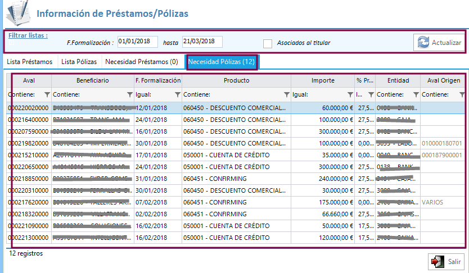
Task: Sort by the F. Formalización column header
Action: (158, 80)
